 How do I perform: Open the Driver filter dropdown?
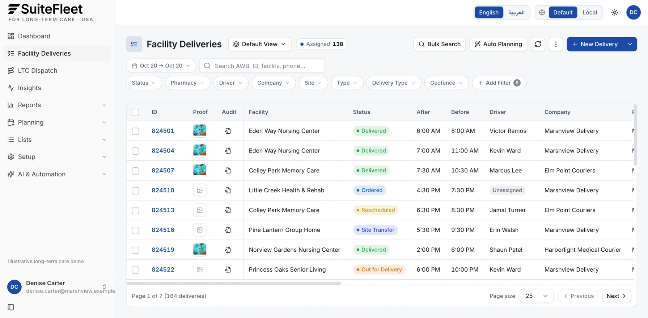point(231,83)
